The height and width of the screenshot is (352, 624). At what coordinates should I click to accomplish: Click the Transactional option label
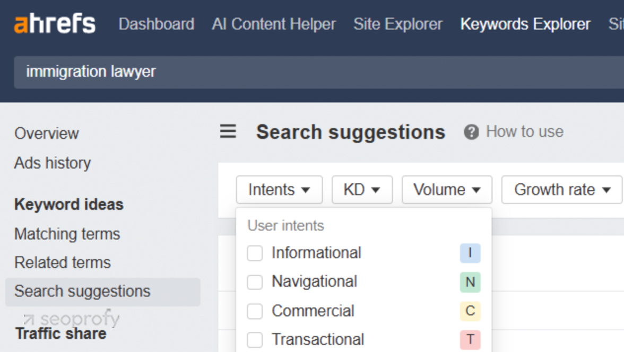pyautogui.click(x=318, y=340)
